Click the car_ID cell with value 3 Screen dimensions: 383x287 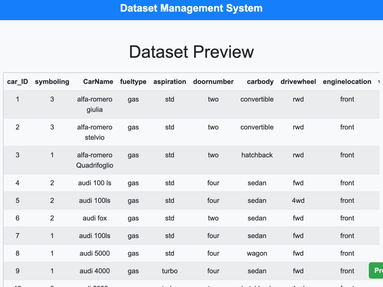click(x=18, y=155)
